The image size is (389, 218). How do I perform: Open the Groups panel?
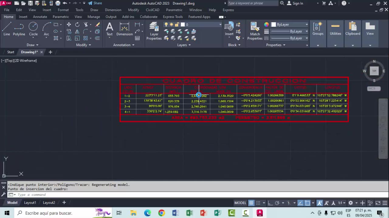pyautogui.click(x=318, y=34)
